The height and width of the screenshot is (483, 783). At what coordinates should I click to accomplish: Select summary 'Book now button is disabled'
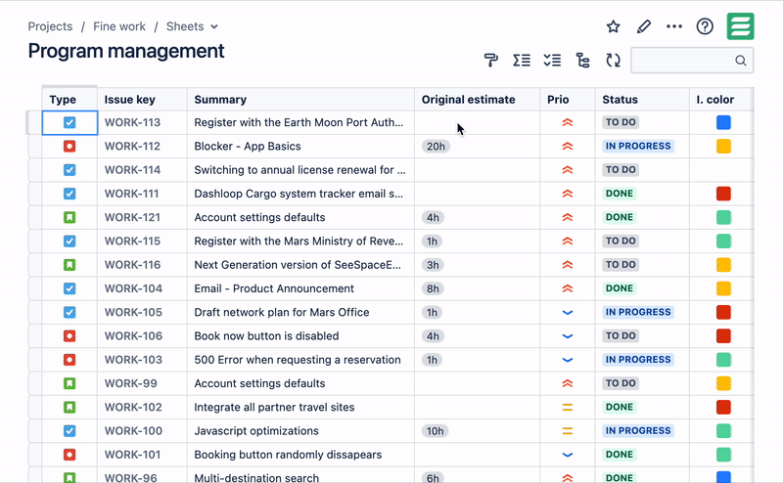pos(266,335)
